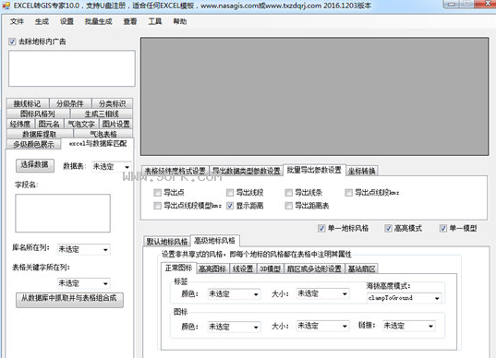Enable the 导出点线段kmz checkbox
Viewport: 496px width, 358px height.
pos(348,193)
